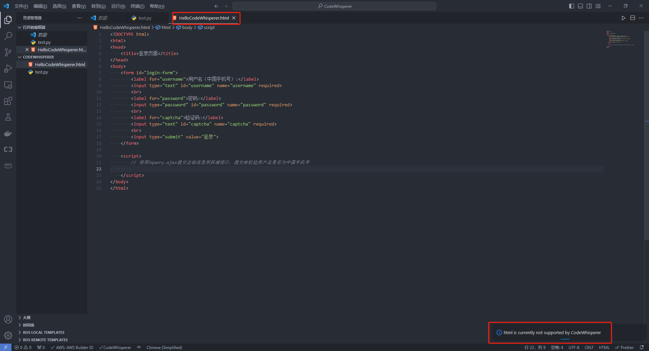Expand ROS LOCAL TEMPLATES section

click(x=52, y=332)
